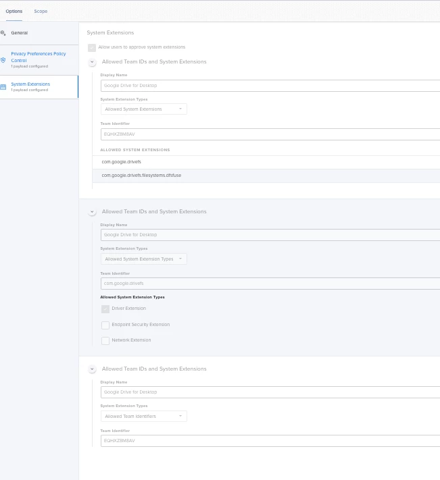Click the Allowed System Extension Types label

(132, 297)
